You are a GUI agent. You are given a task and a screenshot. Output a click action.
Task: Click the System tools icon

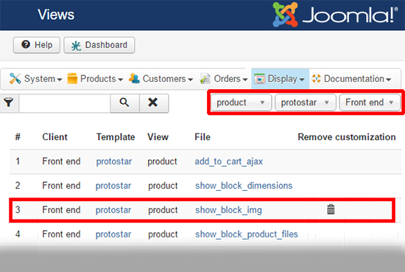pos(15,78)
